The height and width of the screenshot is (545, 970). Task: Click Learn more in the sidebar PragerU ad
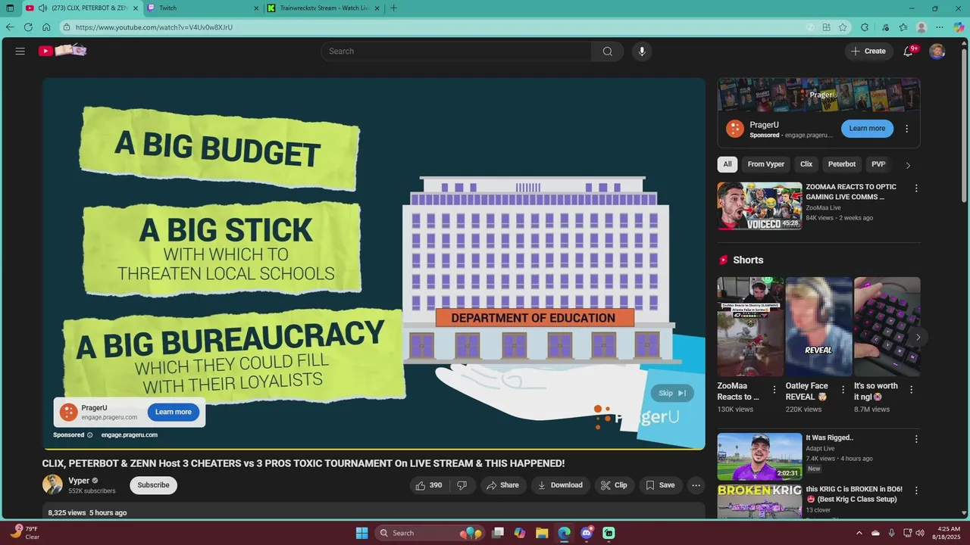tap(867, 129)
